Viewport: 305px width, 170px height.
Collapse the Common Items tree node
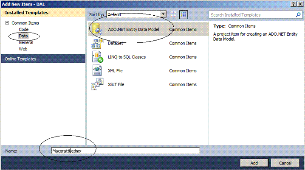7,23
